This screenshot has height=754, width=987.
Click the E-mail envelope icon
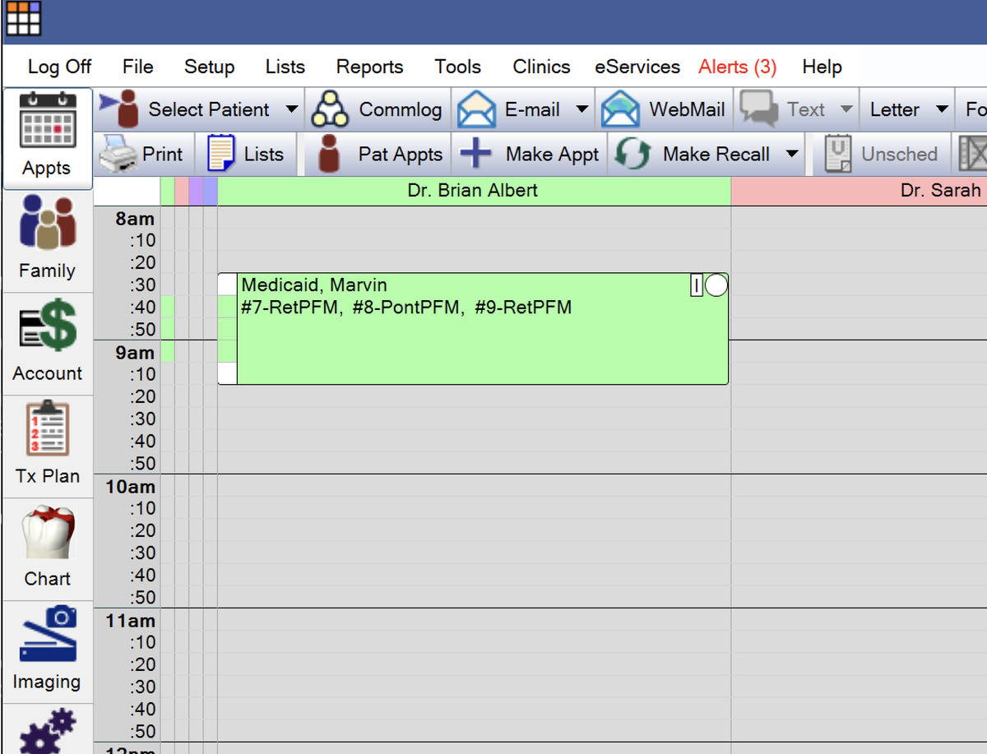click(476, 109)
